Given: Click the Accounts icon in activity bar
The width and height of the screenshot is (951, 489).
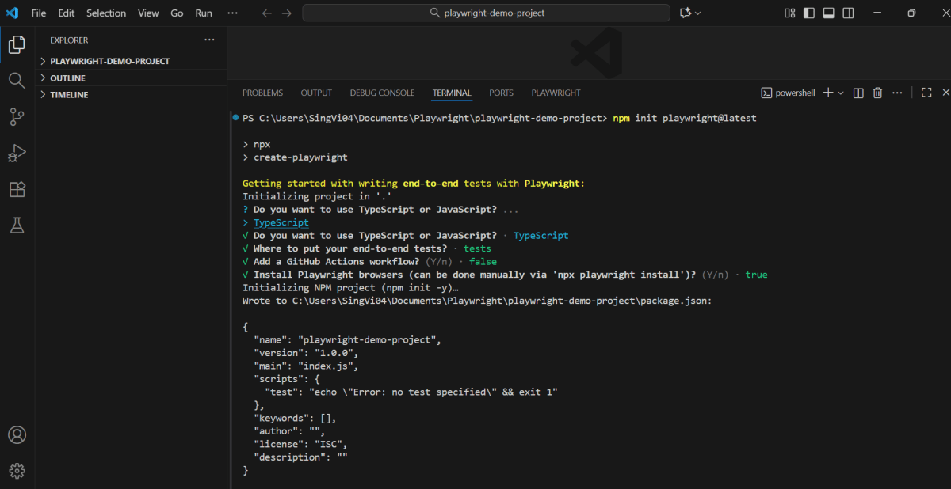Looking at the screenshot, I should tap(17, 435).
